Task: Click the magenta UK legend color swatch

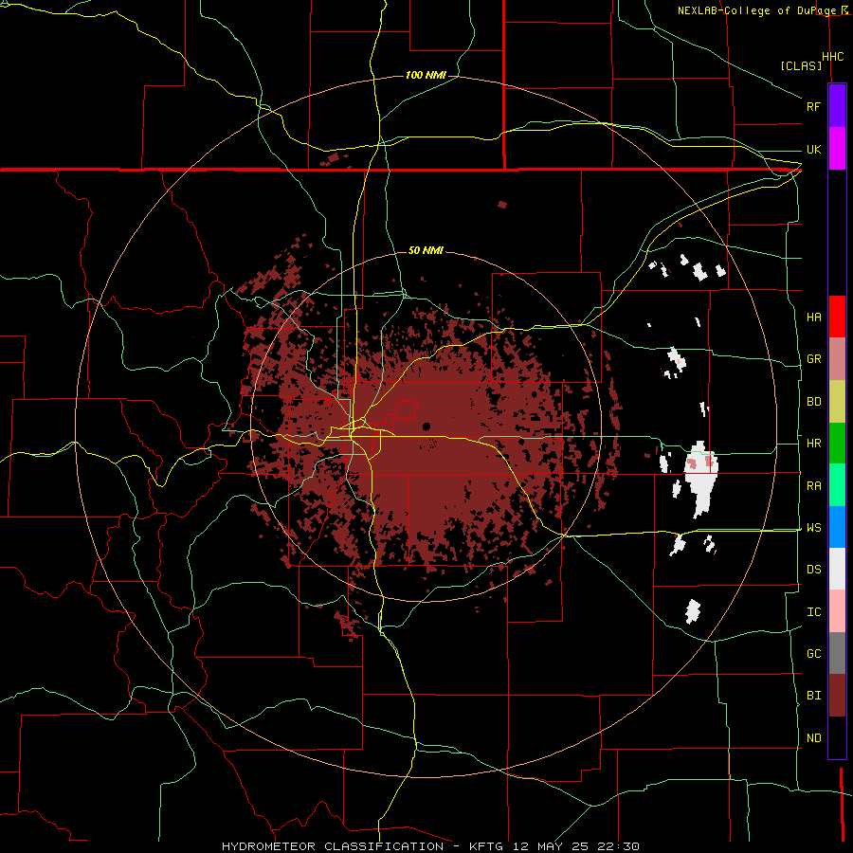Action: pyautogui.click(x=837, y=149)
